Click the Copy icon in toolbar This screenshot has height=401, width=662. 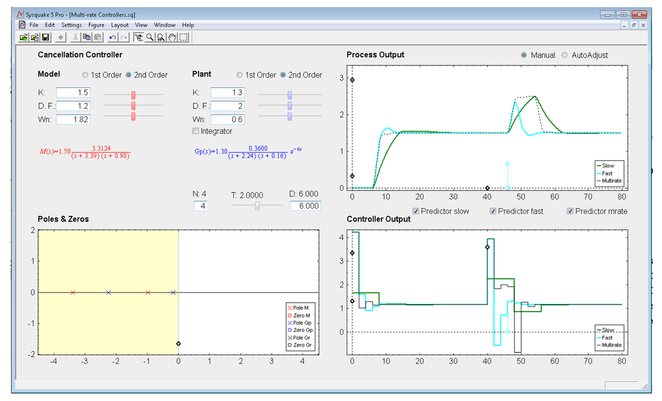[x=86, y=38]
